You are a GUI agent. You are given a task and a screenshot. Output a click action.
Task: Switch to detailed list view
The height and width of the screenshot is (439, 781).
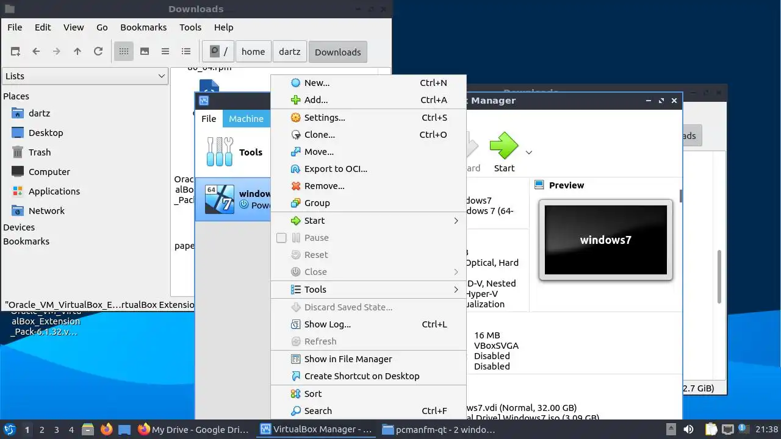(186, 52)
